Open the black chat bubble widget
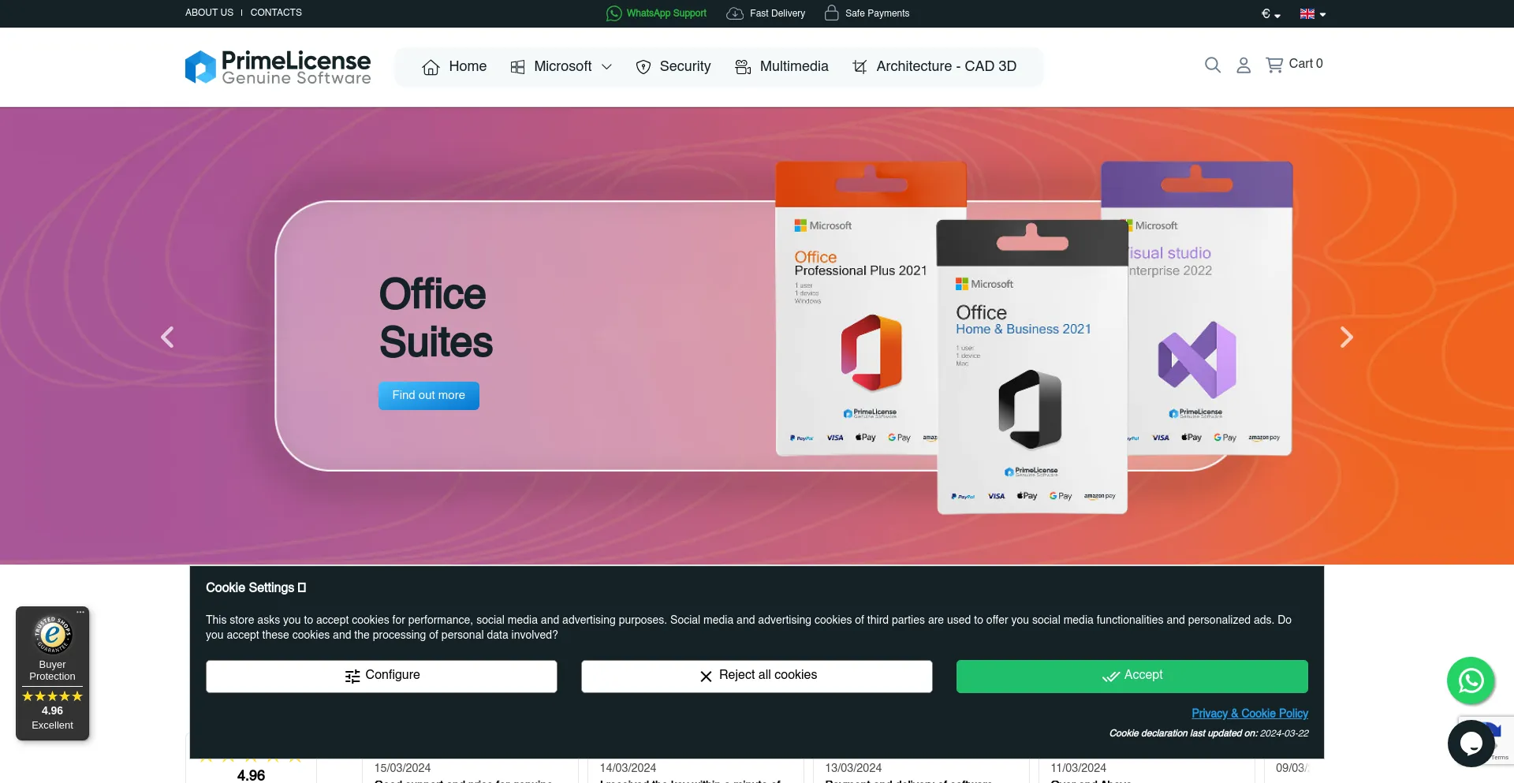The image size is (1514, 783). pyautogui.click(x=1470, y=743)
